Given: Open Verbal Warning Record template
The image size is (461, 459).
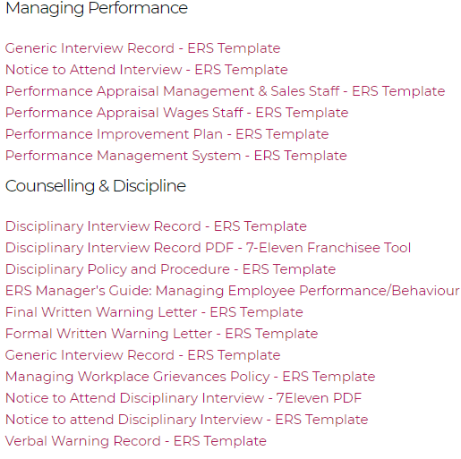Looking at the screenshot, I should pos(136,441).
